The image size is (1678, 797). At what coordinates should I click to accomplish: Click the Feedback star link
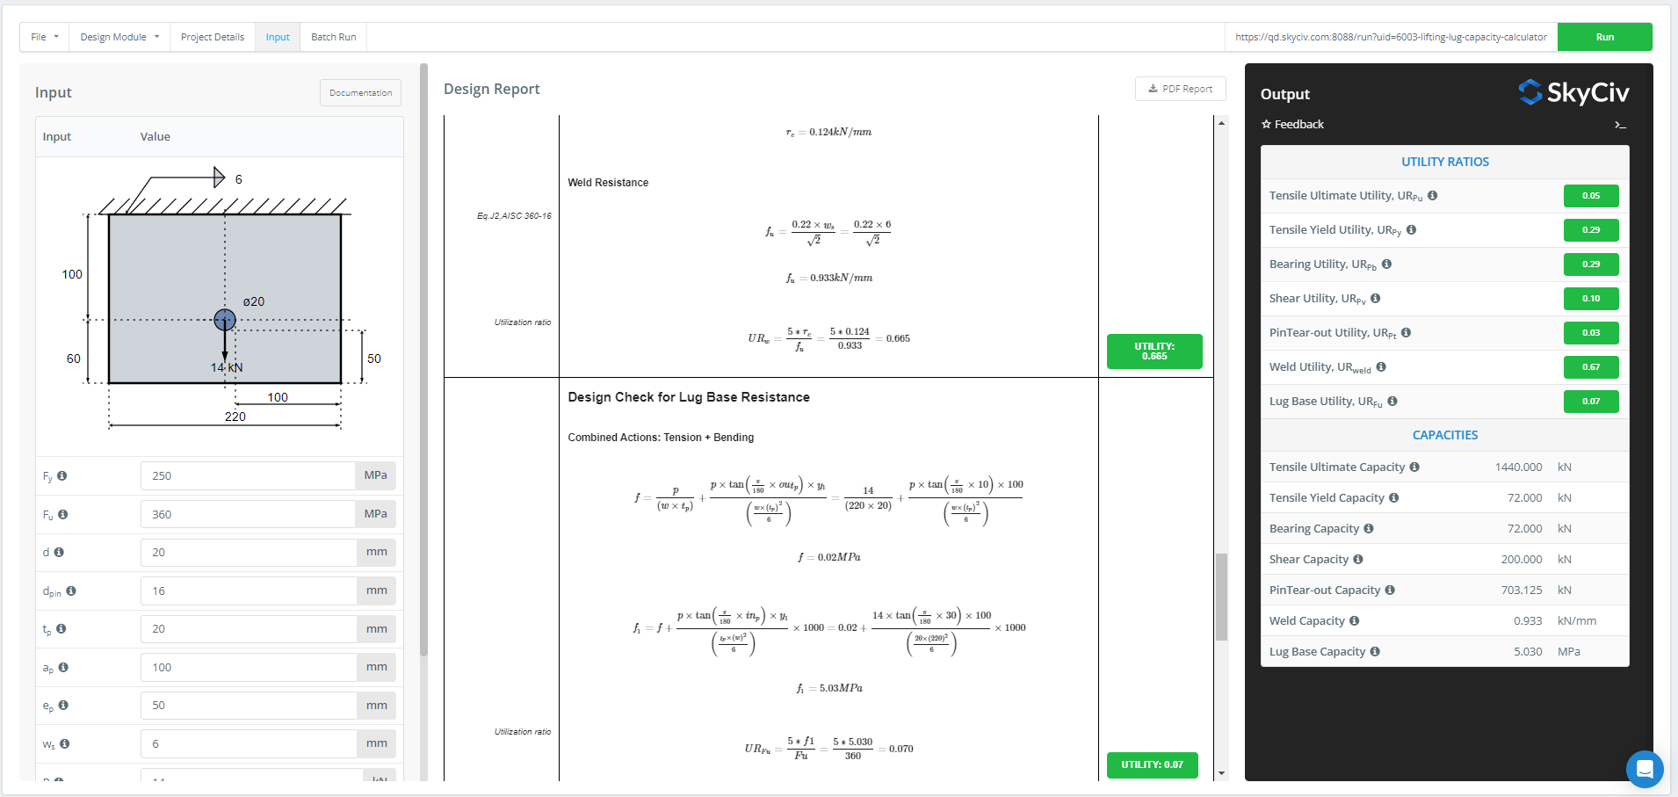[1292, 124]
